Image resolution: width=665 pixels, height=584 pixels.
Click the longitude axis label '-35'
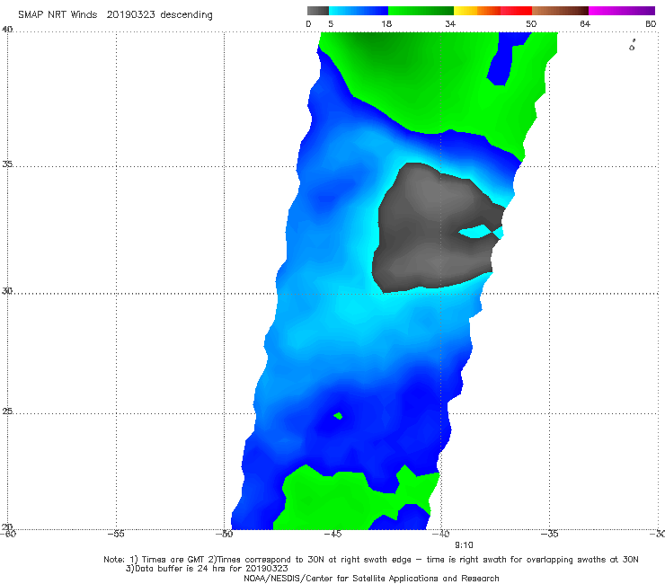[549, 534]
